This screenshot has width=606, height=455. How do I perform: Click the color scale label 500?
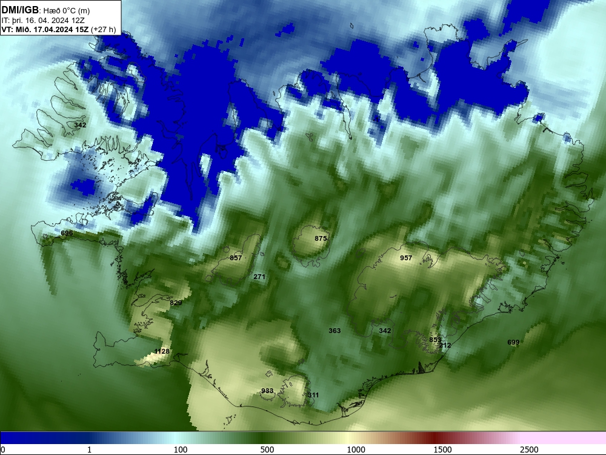point(267,450)
